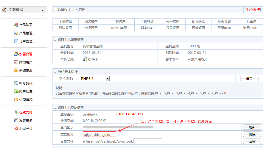270x148 pixels.
Task: Click the 我的用户 icon
Action: point(16,62)
